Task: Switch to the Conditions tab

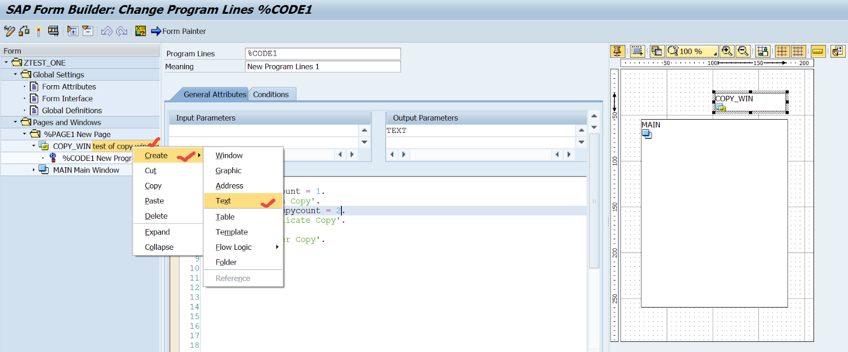Action: [271, 94]
